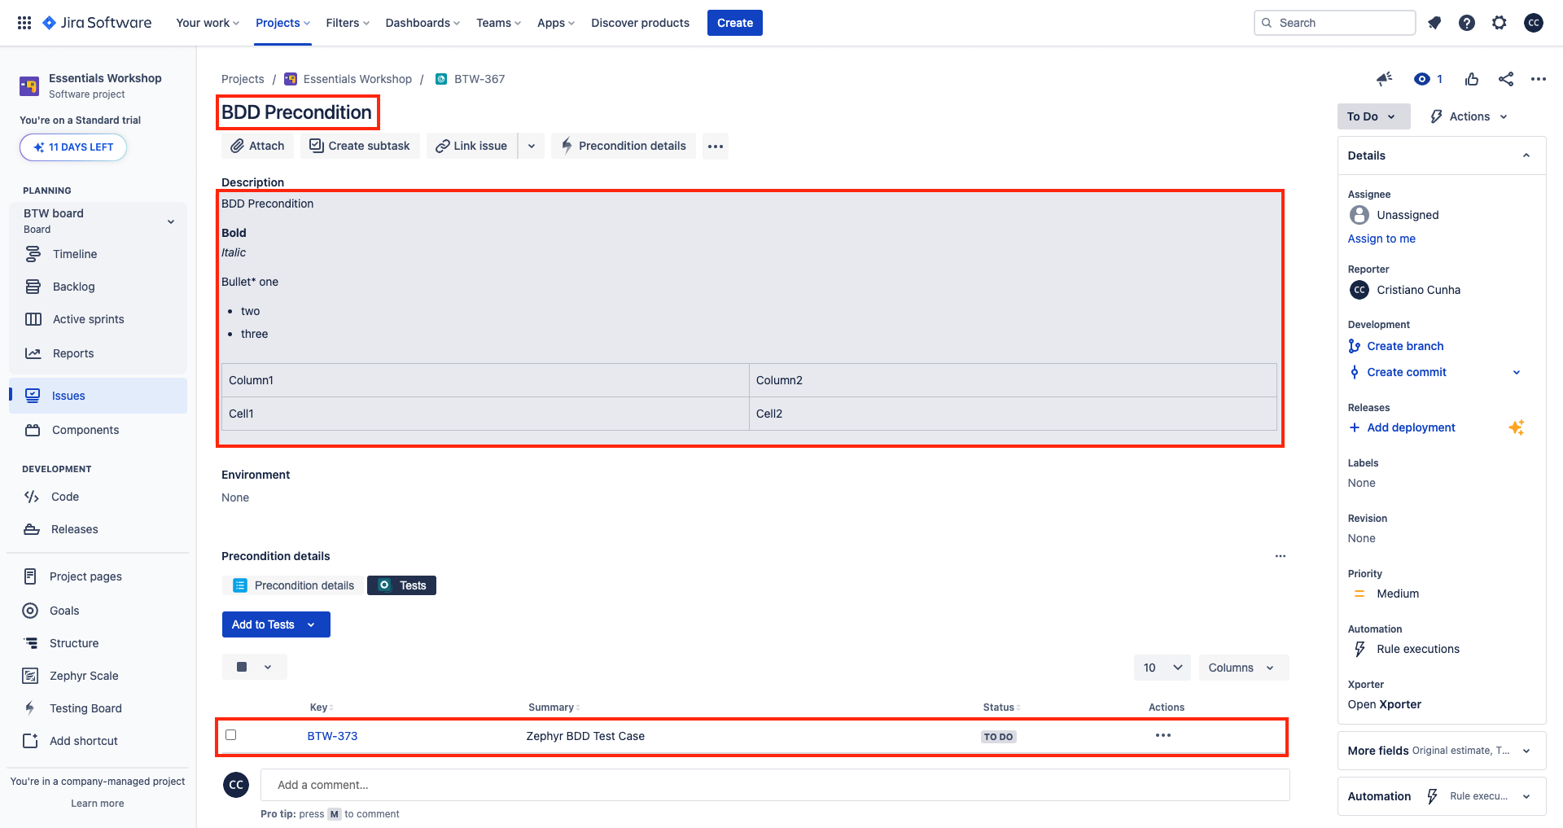Expand the Create commit chevron
Image resolution: width=1563 pixels, height=828 pixels.
pos(1517,372)
